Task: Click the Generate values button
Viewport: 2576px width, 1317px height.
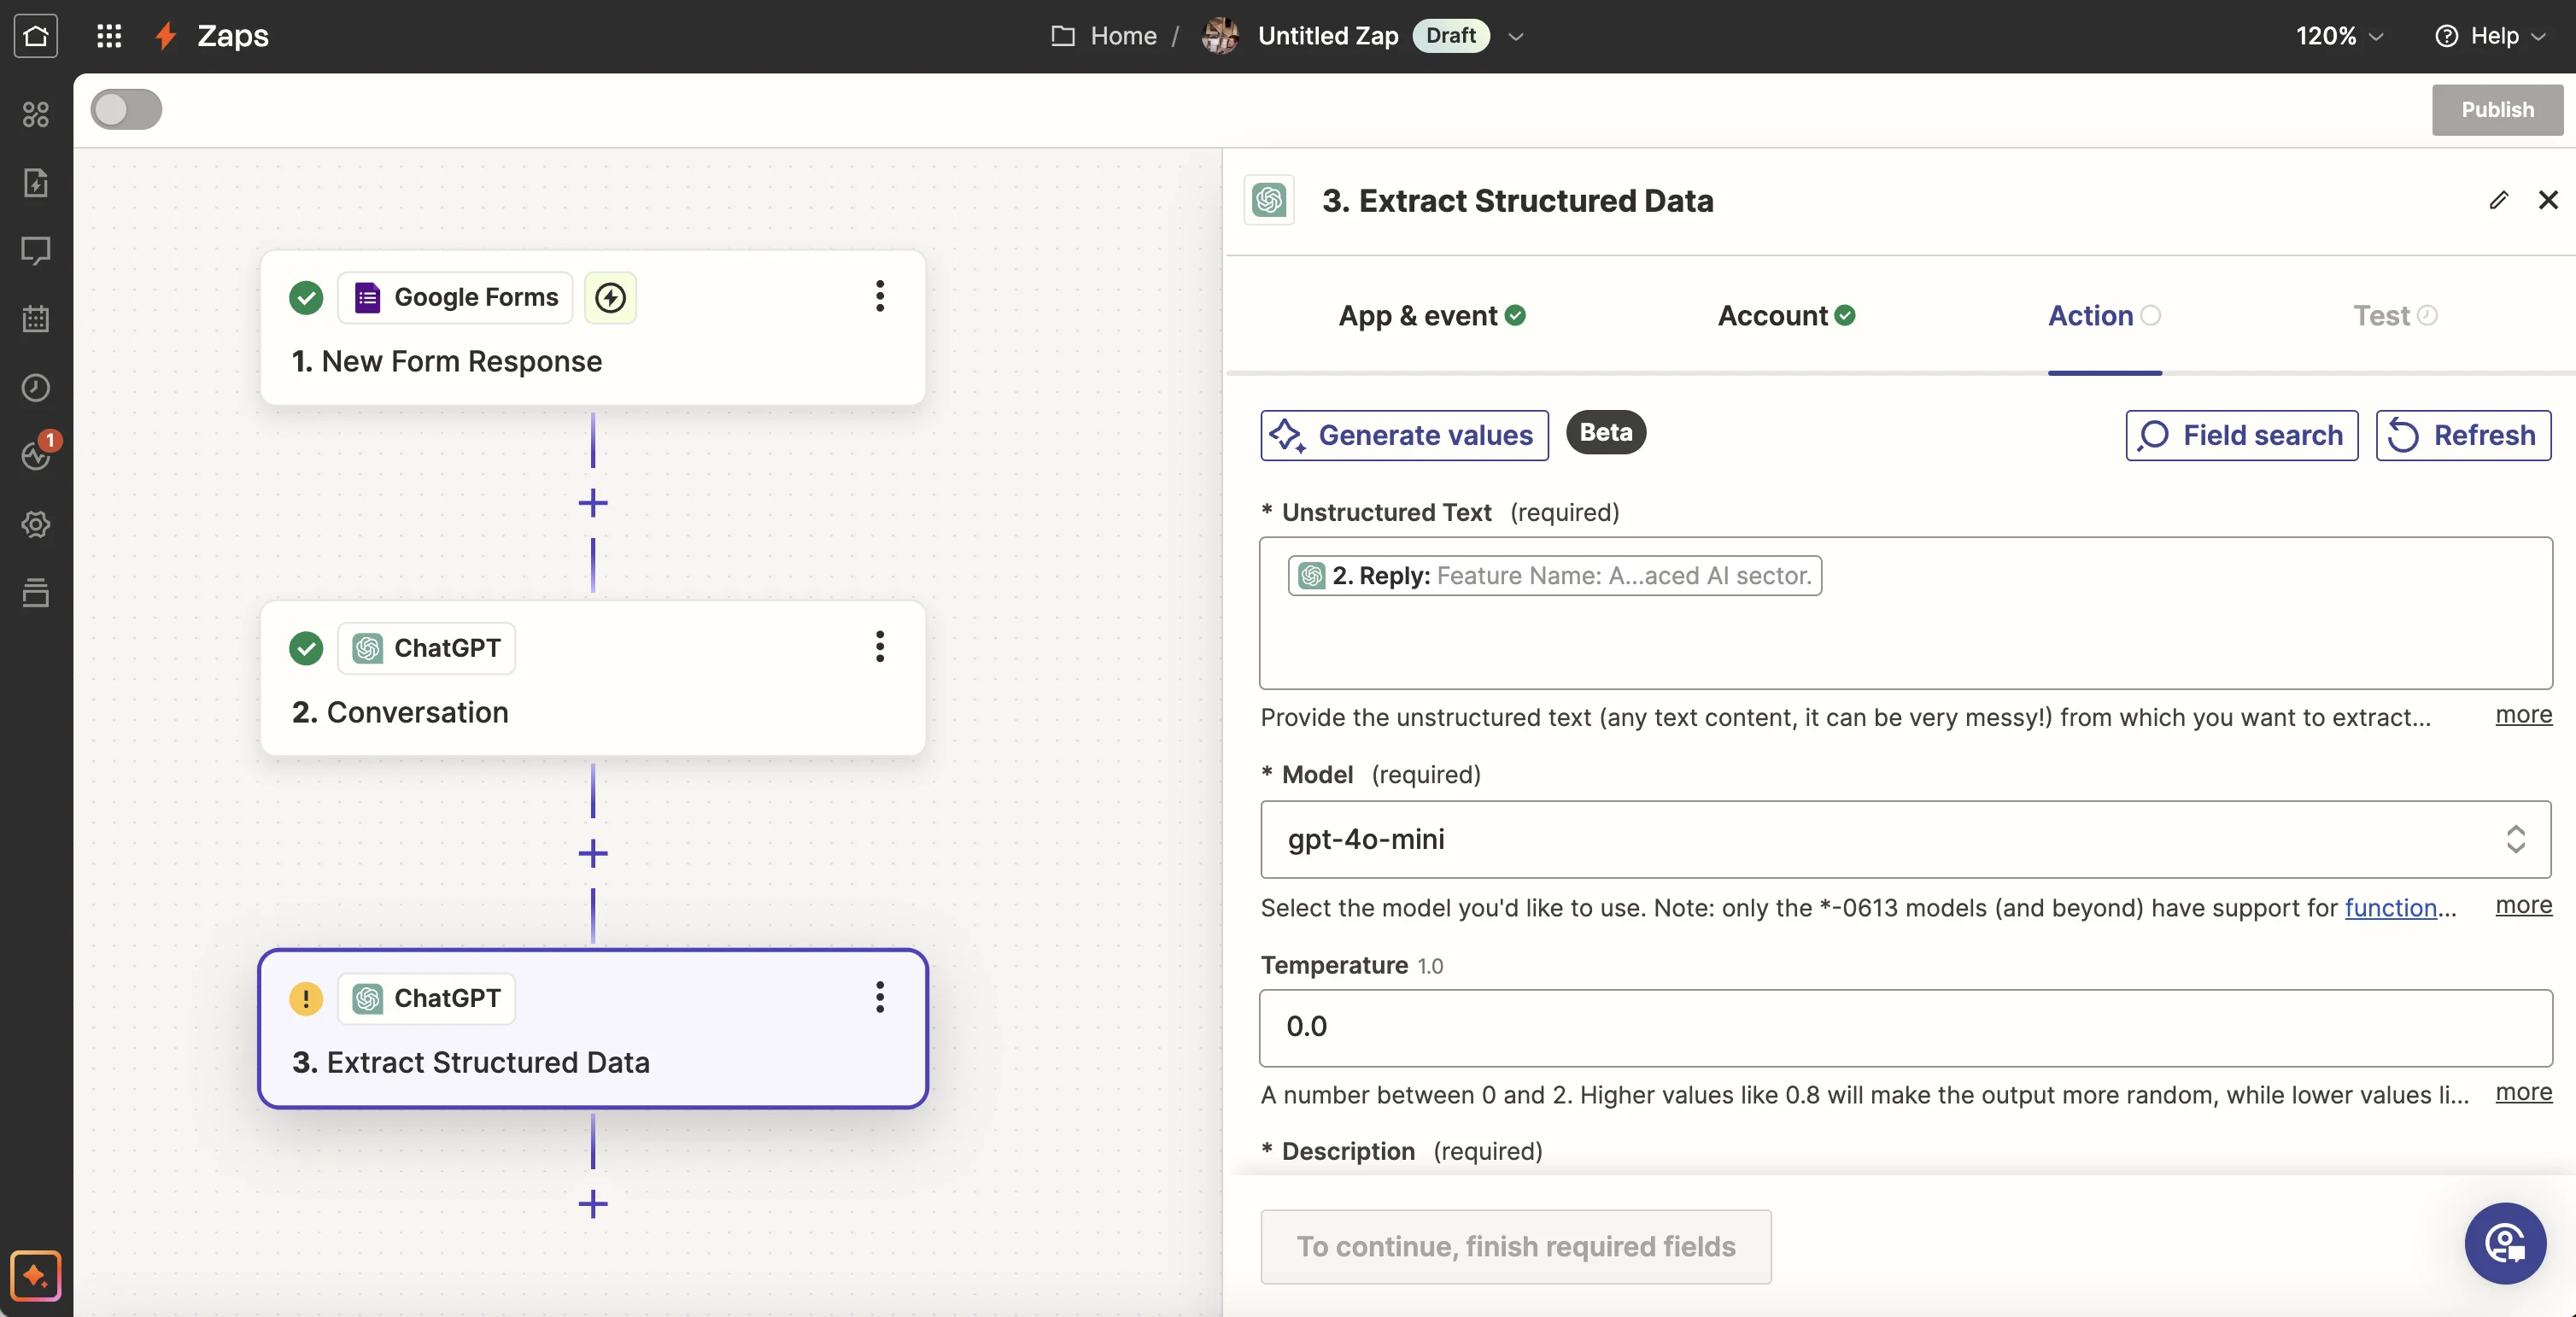Action: click(x=1404, y=435)
